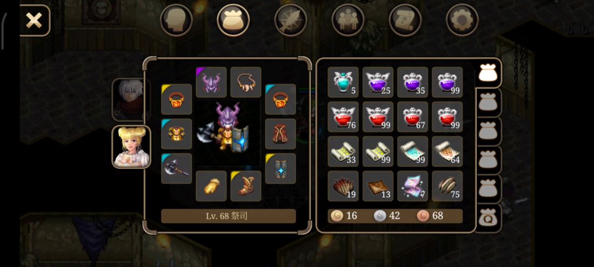594x267 pixels.
Task: Open the skills compass menu
Action: [x=290, y=20]
